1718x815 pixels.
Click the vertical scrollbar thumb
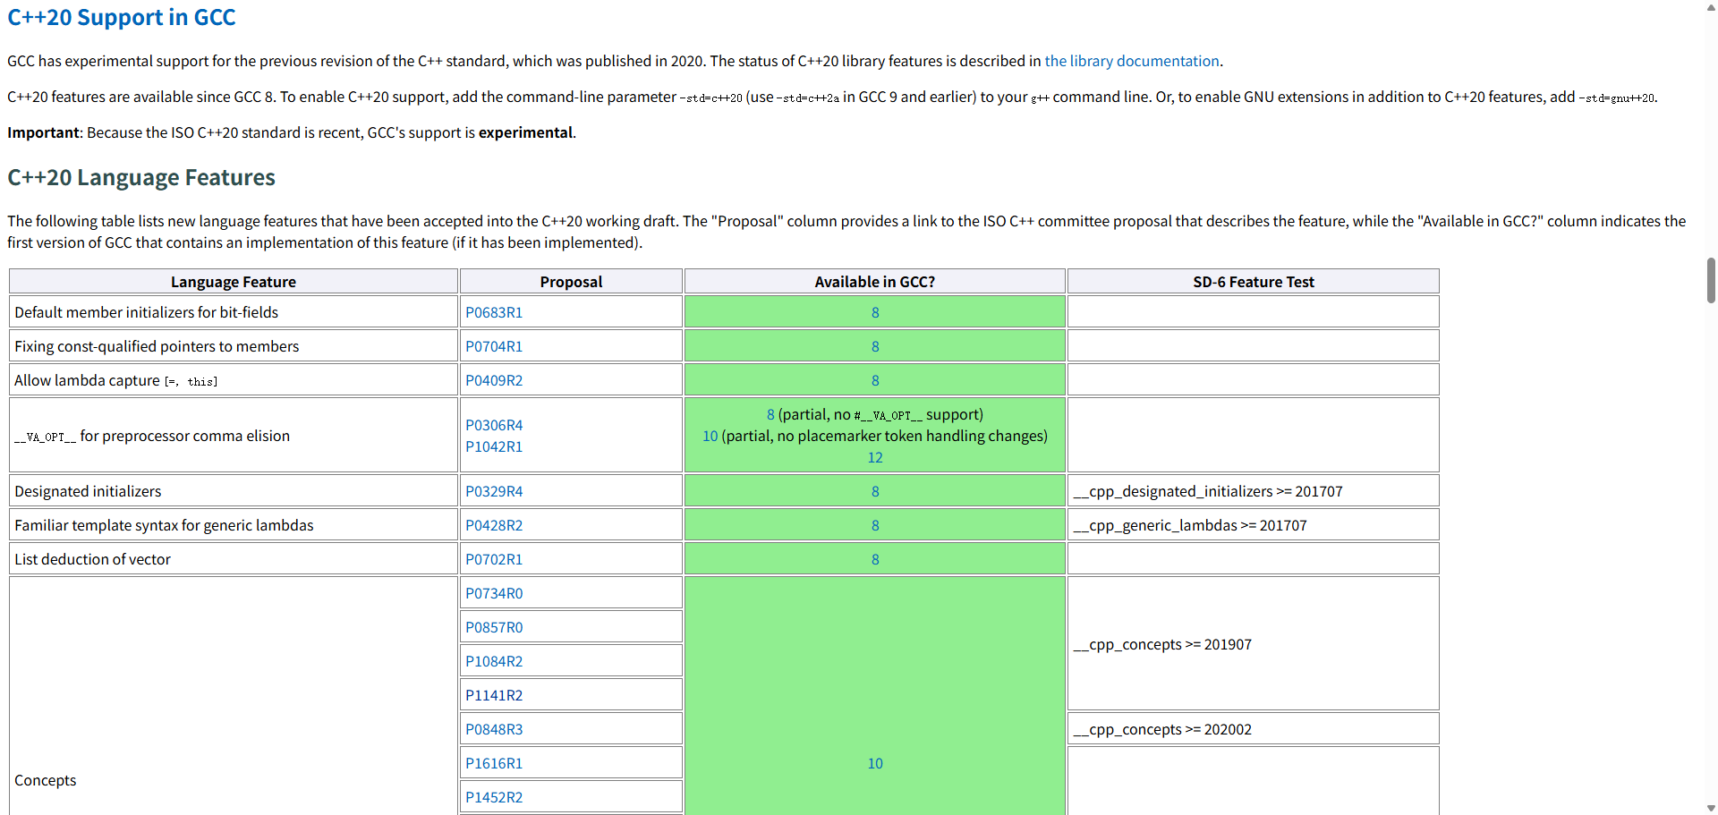(x=1711, y=280)
